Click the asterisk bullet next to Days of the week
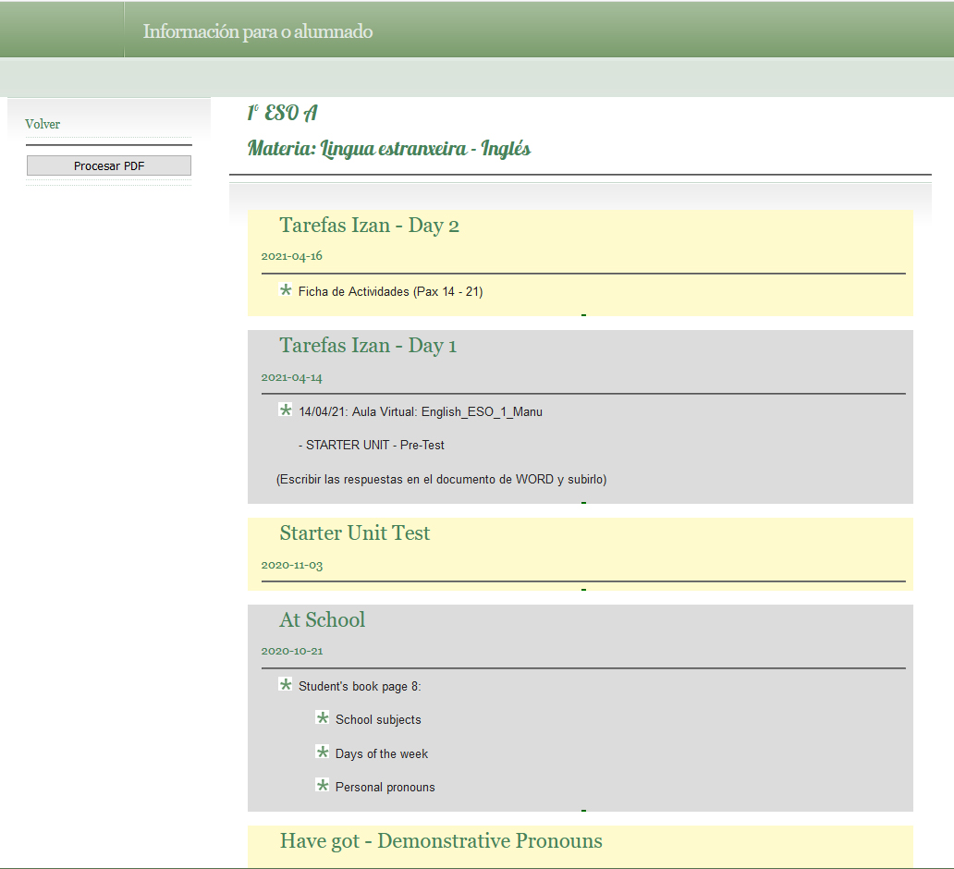 (323, 753)
